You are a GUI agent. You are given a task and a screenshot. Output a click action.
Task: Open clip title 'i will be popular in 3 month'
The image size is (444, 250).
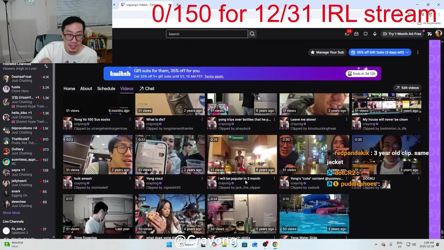239,178
